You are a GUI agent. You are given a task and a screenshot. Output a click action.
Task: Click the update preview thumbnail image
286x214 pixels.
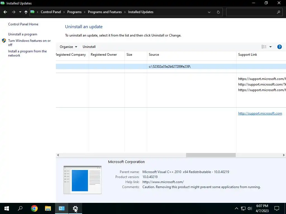coord(82,180)
